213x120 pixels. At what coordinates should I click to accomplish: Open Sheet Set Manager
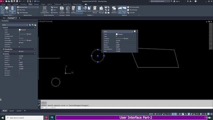click(101, 10)
